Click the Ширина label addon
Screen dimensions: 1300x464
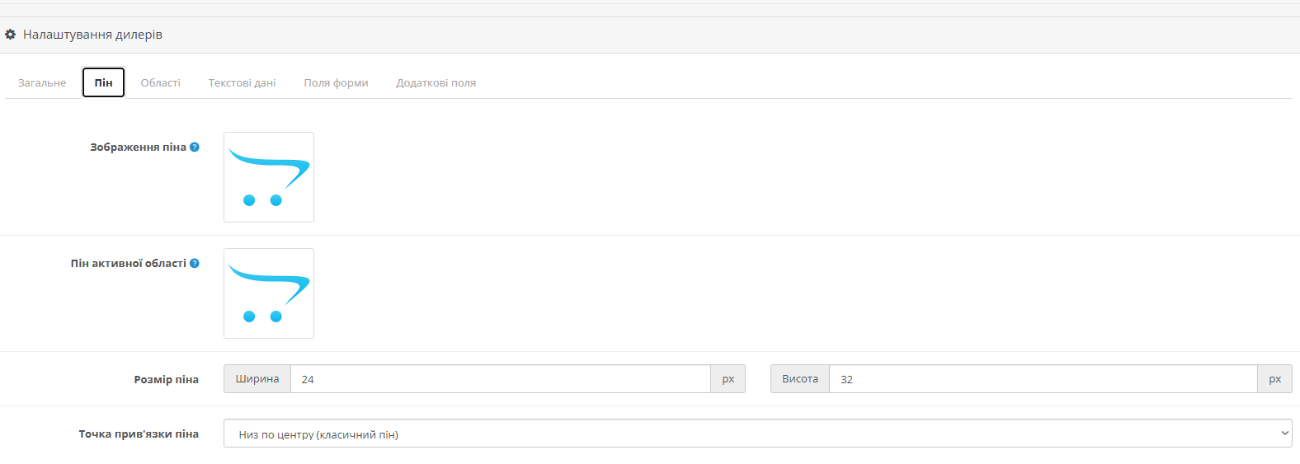click(x=257, y=379)
